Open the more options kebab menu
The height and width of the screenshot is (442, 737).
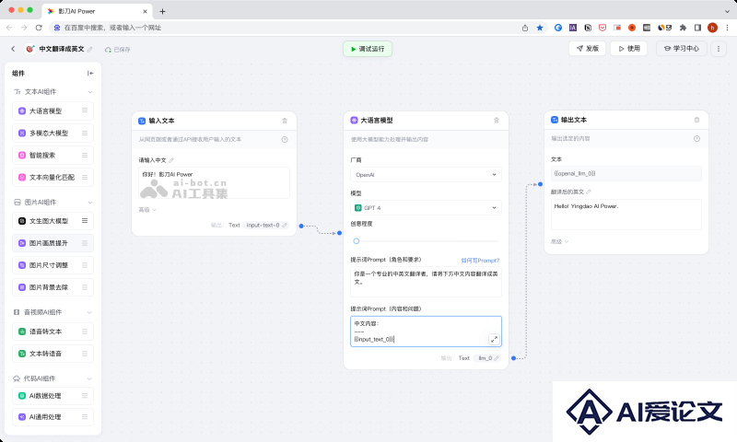(719, 49)
